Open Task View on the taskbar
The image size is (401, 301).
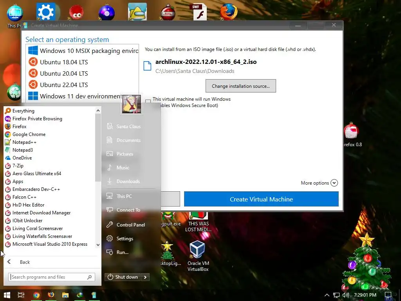(x=21, y=295)
